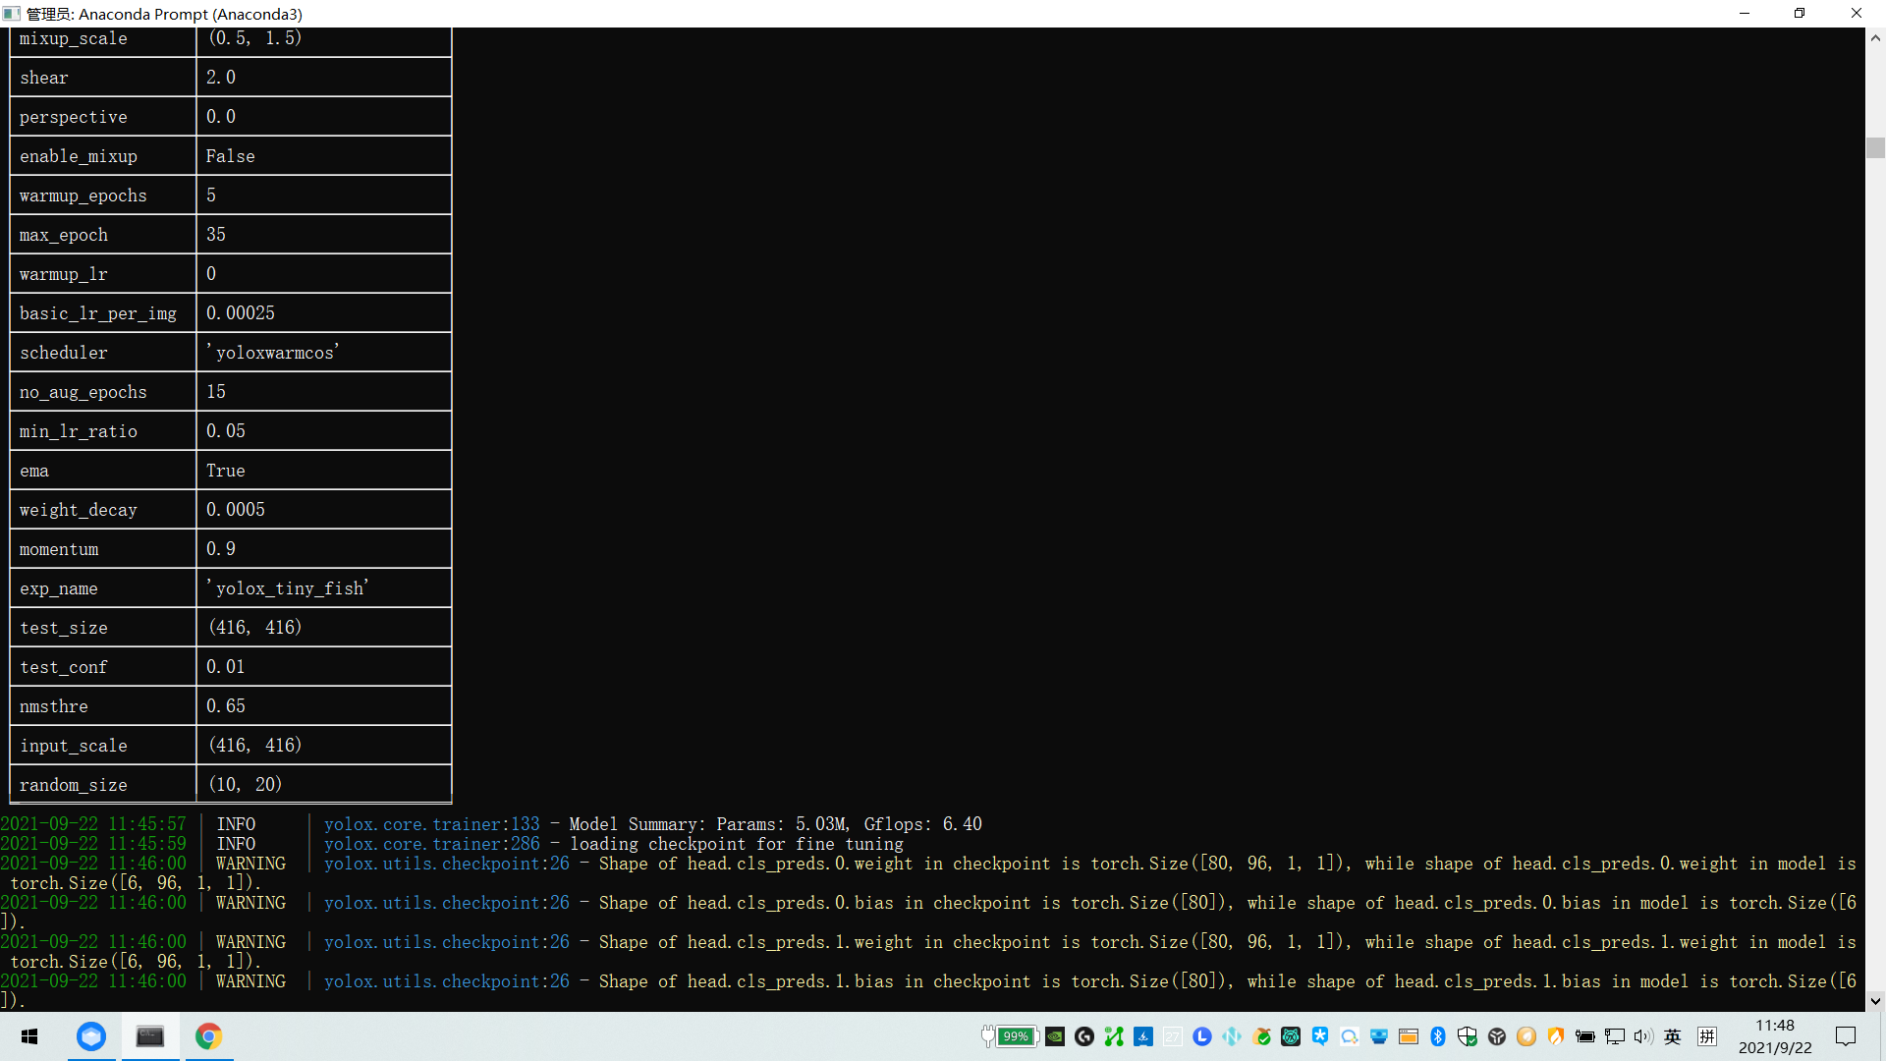This screenshot has width=1886, height=1061.
Task: Click the green branch-shaped tray icon
Action: (x=1114, y=1036)
